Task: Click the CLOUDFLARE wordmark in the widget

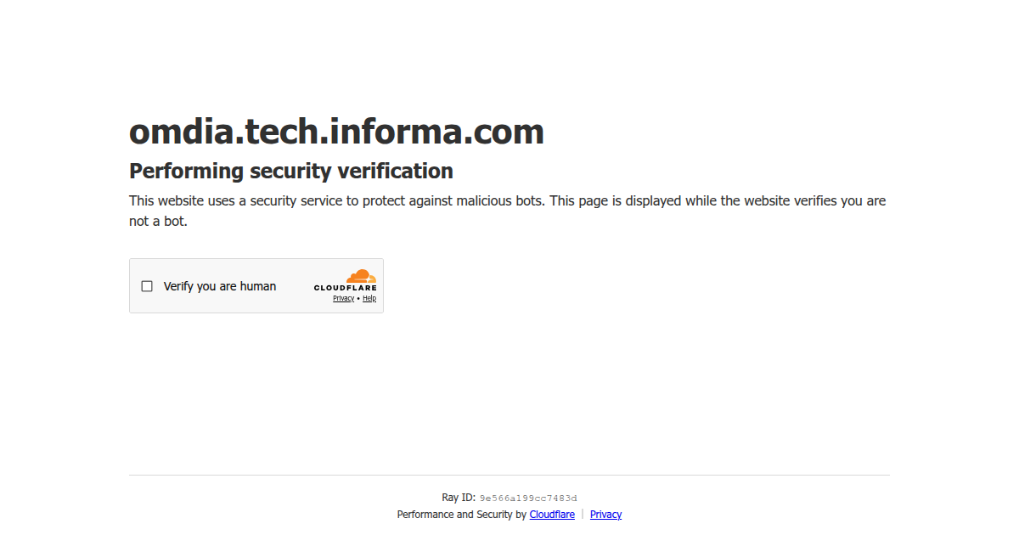Action: tap(345, 288)
